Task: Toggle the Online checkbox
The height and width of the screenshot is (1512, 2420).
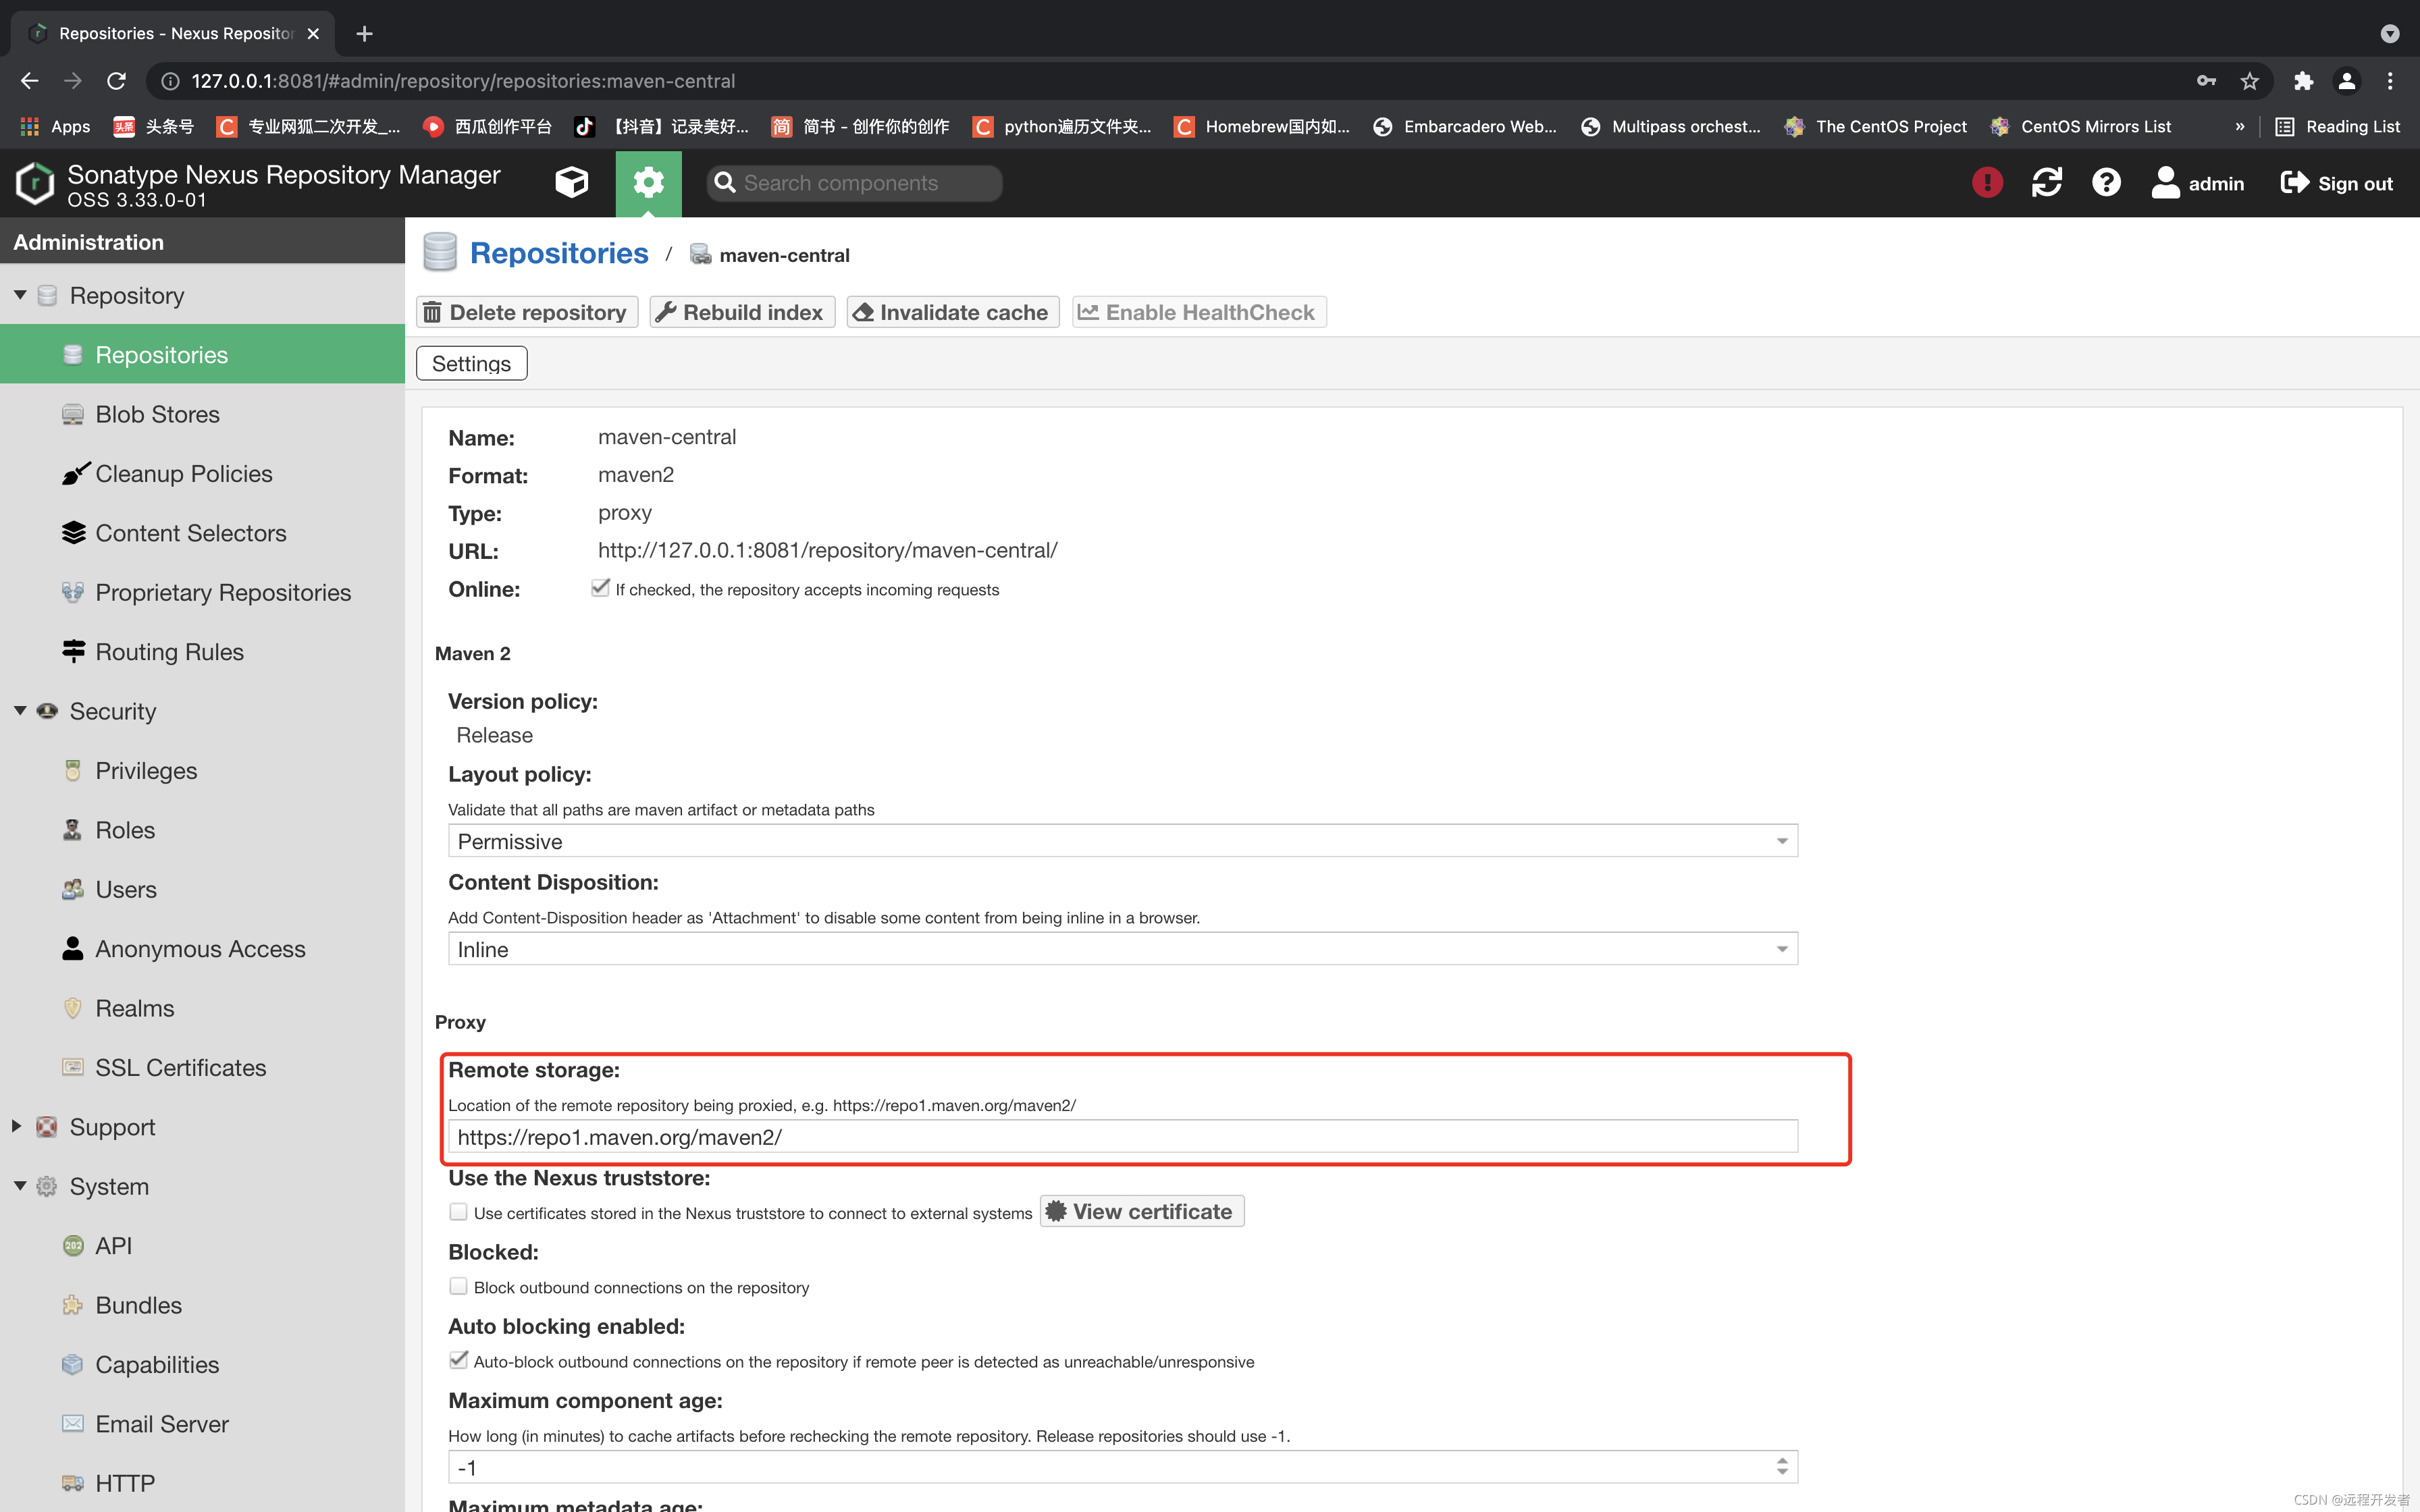Action: click(600, 588)
